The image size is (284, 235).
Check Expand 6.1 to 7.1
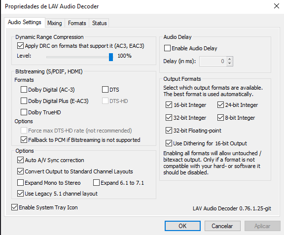point(96,182)
